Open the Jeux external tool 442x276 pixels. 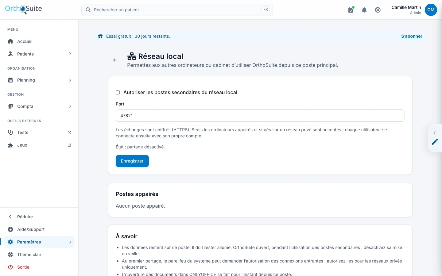coord(39,145)
